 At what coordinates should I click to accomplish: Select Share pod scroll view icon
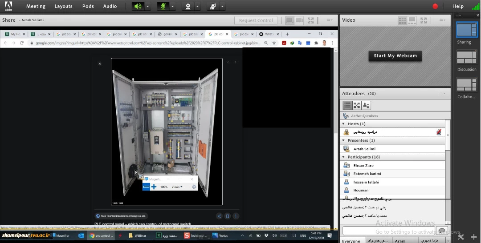[x=299, y=20]
